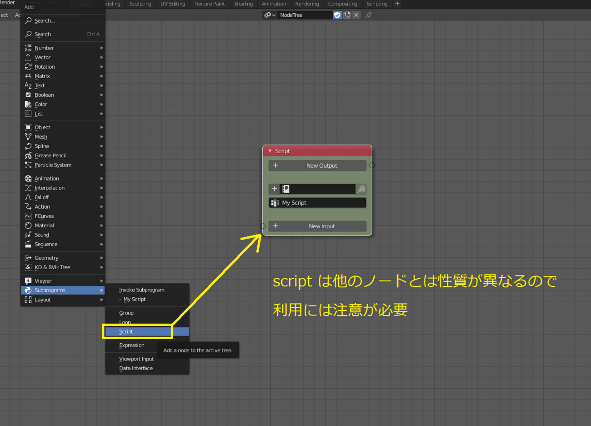Click the add workspace plus icon
This screenshot has height=426, width=591.
pos(397,4)
